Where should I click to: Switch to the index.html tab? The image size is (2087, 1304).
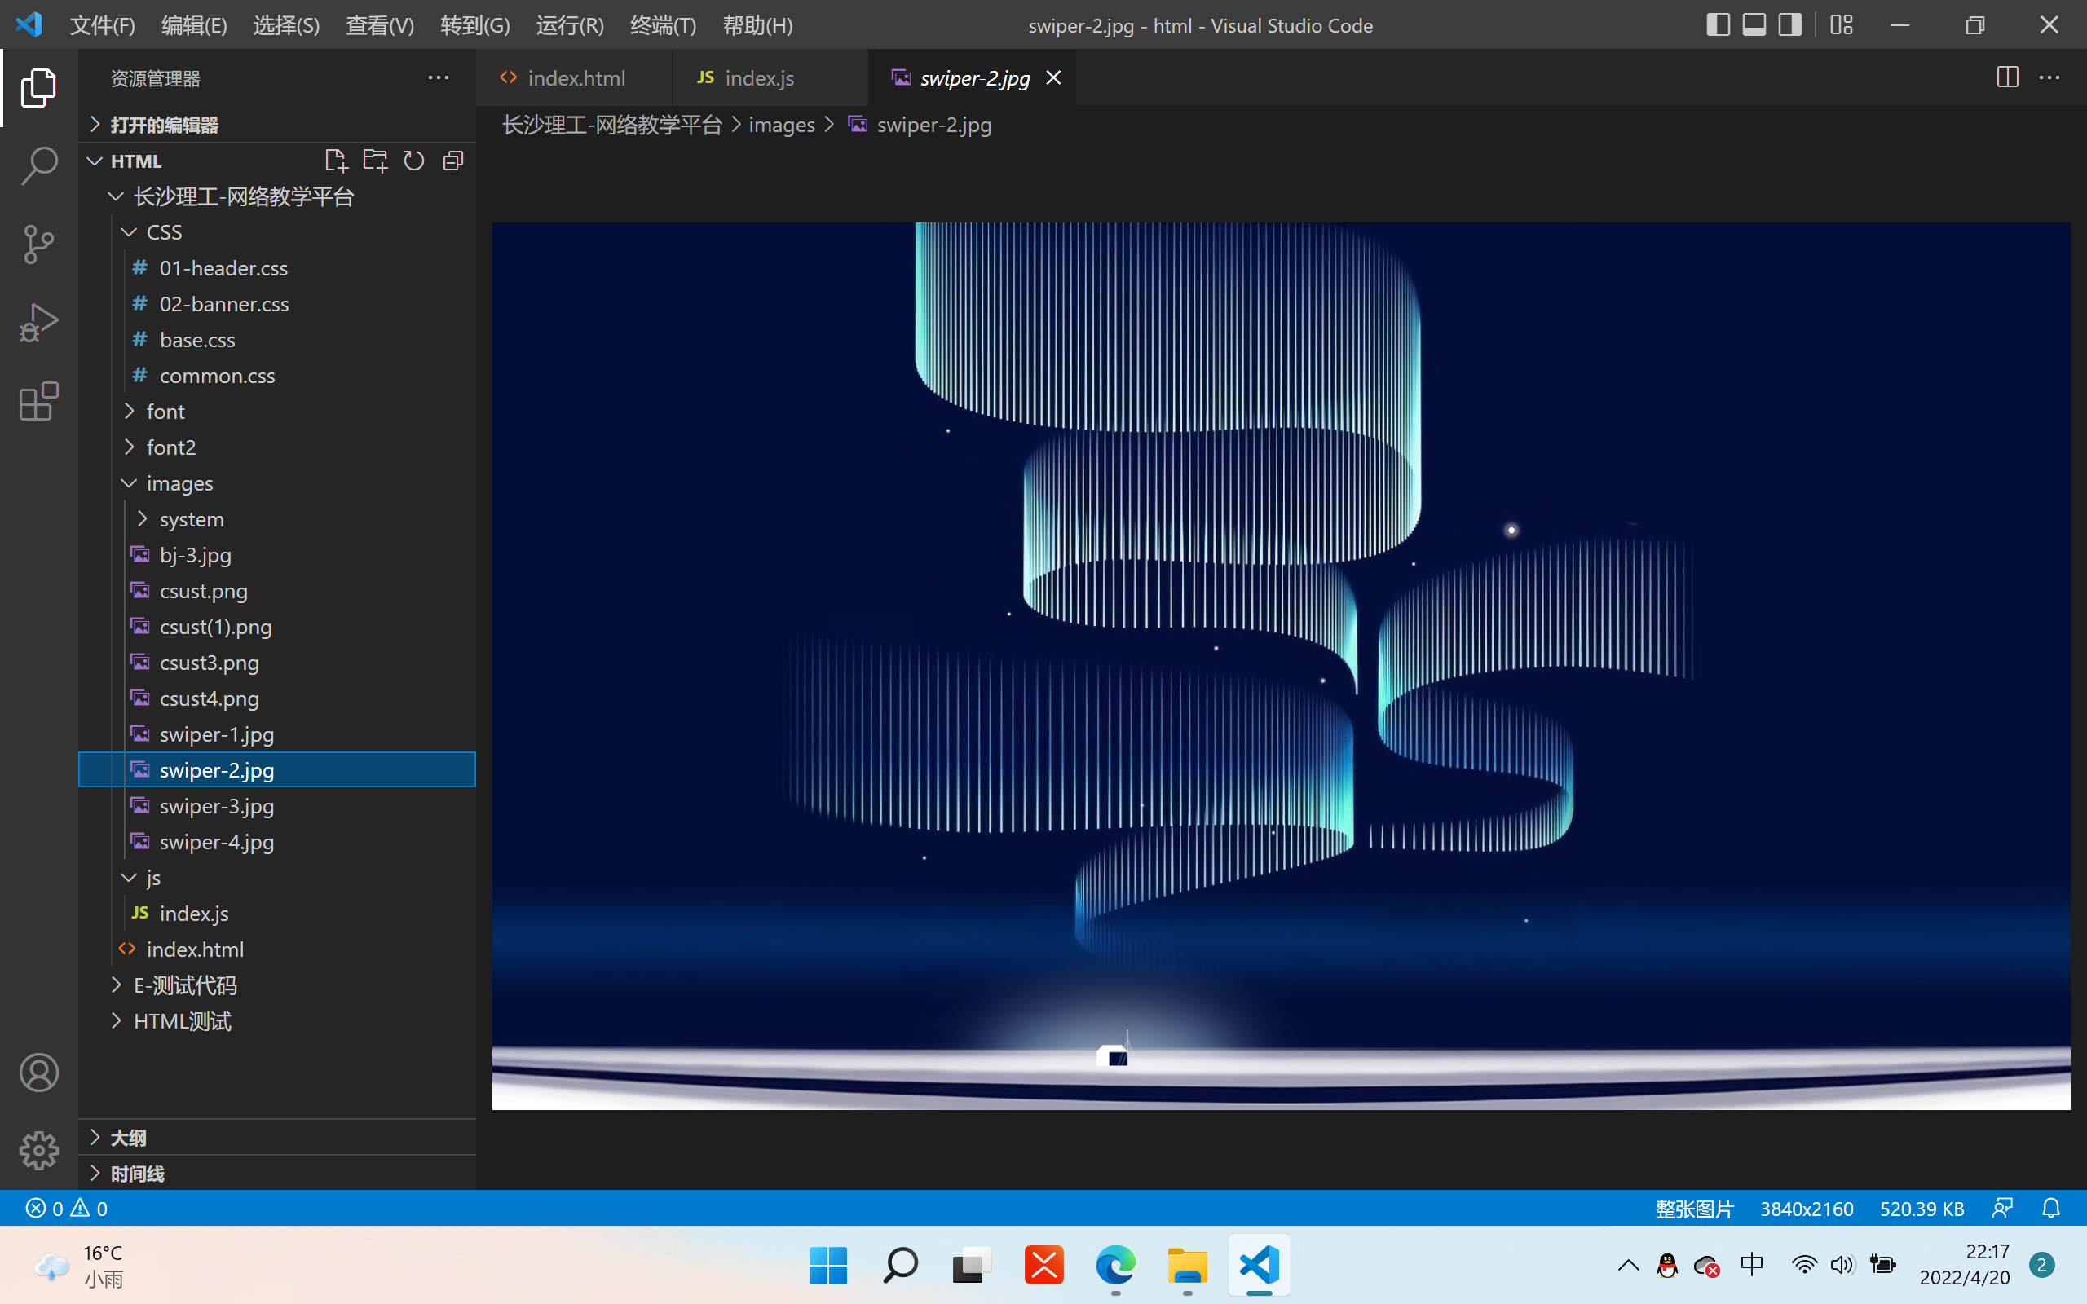pyautogui.click(x=575, y=77)
